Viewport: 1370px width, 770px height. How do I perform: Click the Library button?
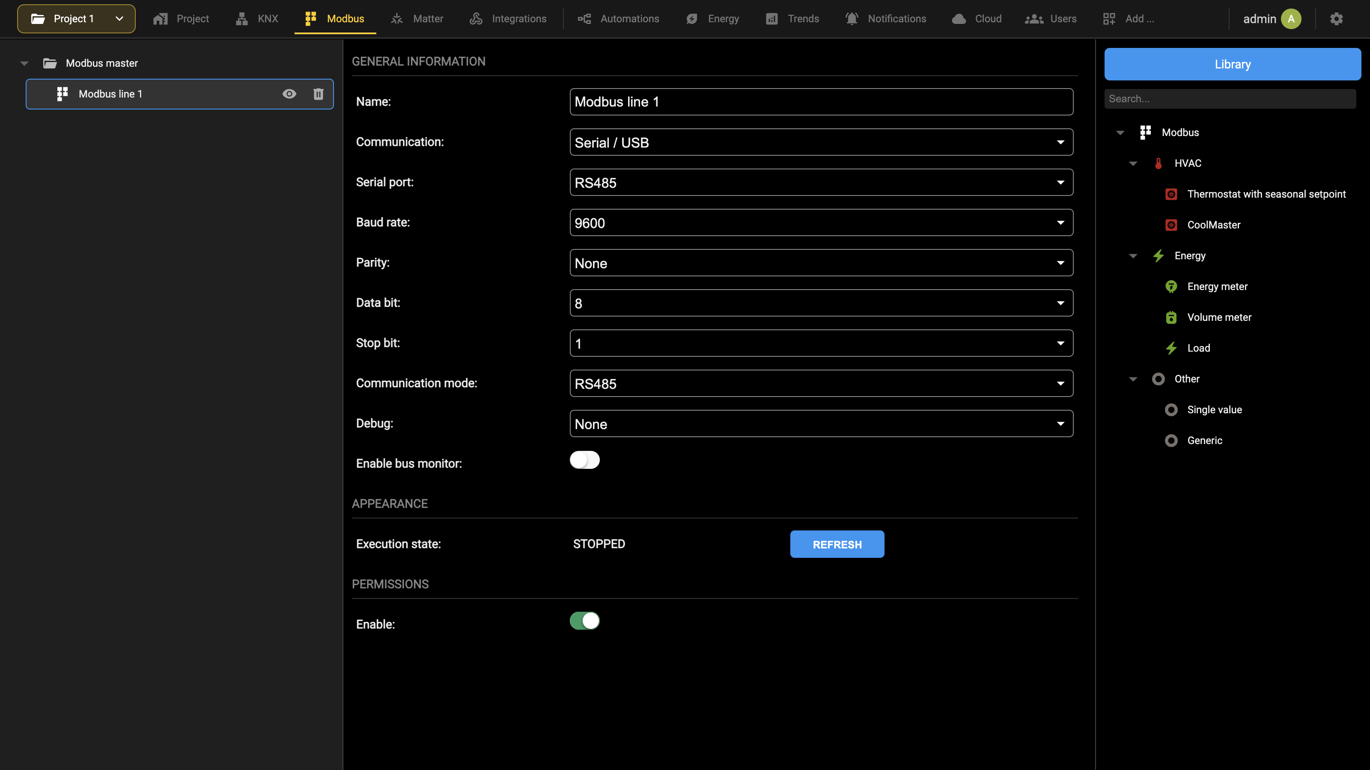[1232, 64]
